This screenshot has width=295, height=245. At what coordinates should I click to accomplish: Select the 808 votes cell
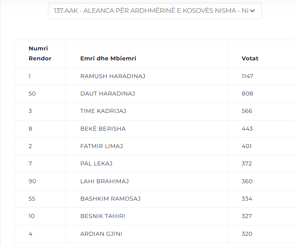pyautogui.click(x=247, y=94)
